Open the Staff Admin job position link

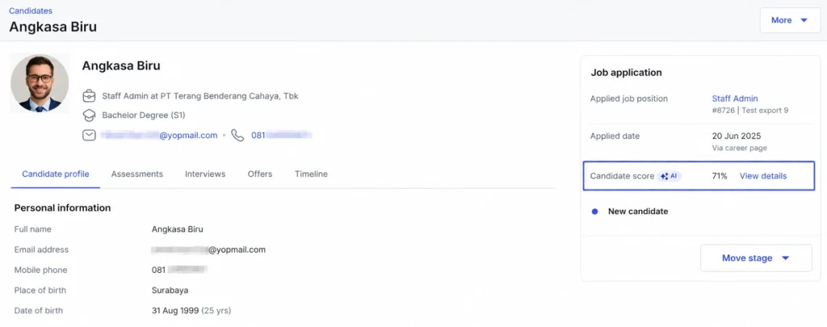[x=735, y=99]
